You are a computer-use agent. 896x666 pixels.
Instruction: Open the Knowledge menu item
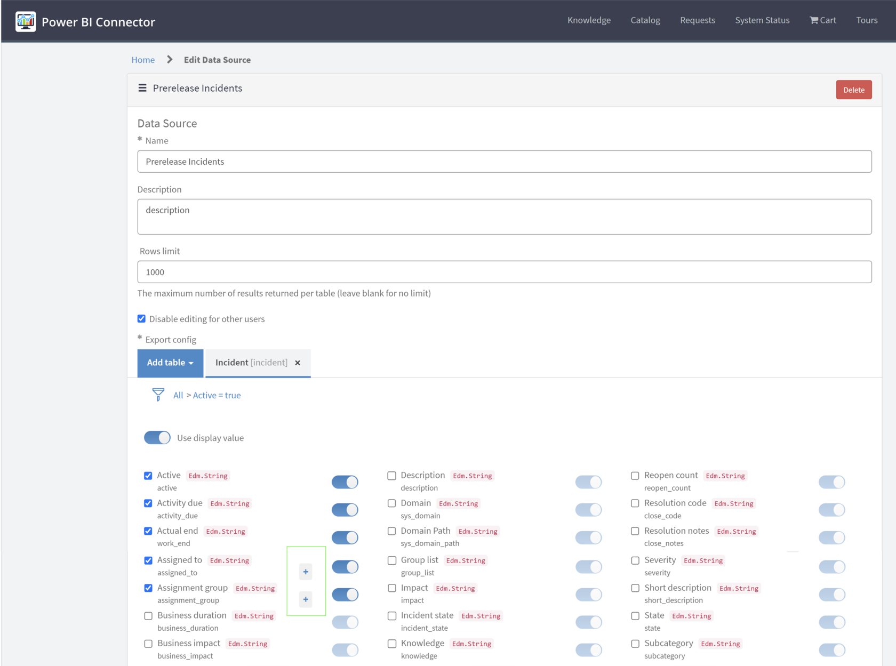(x=589, y=20)
